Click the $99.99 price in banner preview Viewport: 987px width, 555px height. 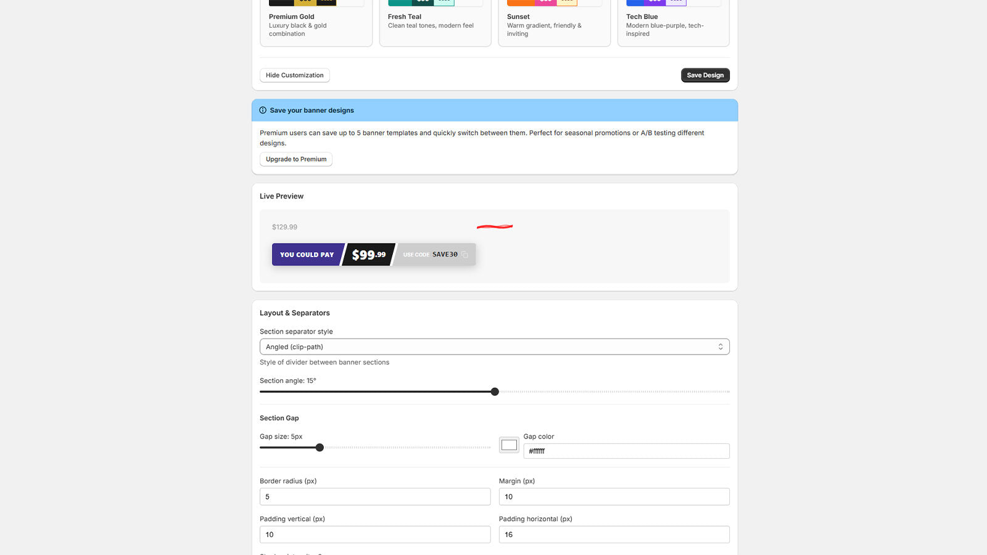[369, 255]
